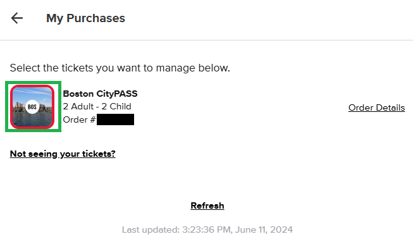Click the BOS circle badge on thumbnail

click(x=32, y=107)
